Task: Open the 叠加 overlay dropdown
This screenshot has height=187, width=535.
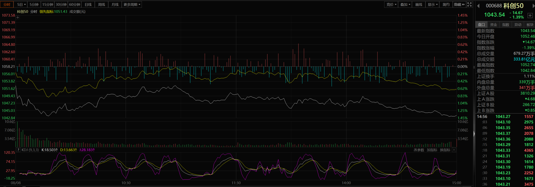Action: click(x=405, y=5)
